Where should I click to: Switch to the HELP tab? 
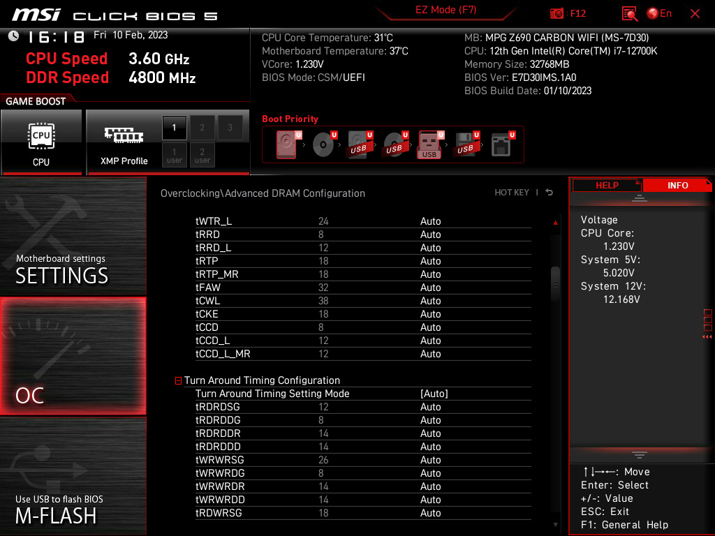point(607,186)
